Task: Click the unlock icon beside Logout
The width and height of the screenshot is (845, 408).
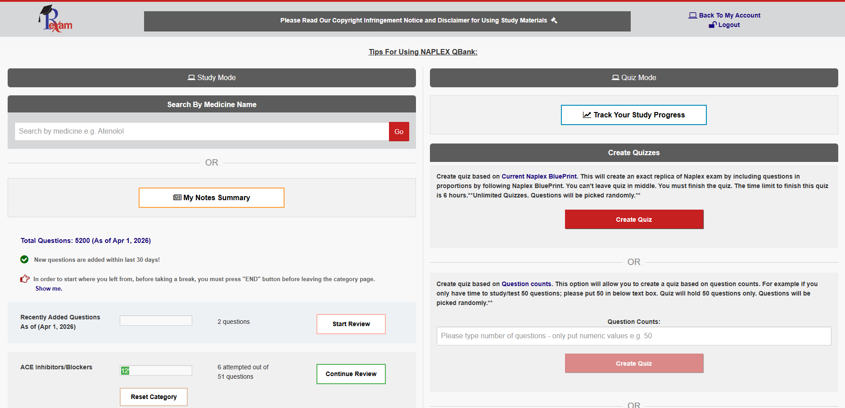Action: [x=712, y=25]
